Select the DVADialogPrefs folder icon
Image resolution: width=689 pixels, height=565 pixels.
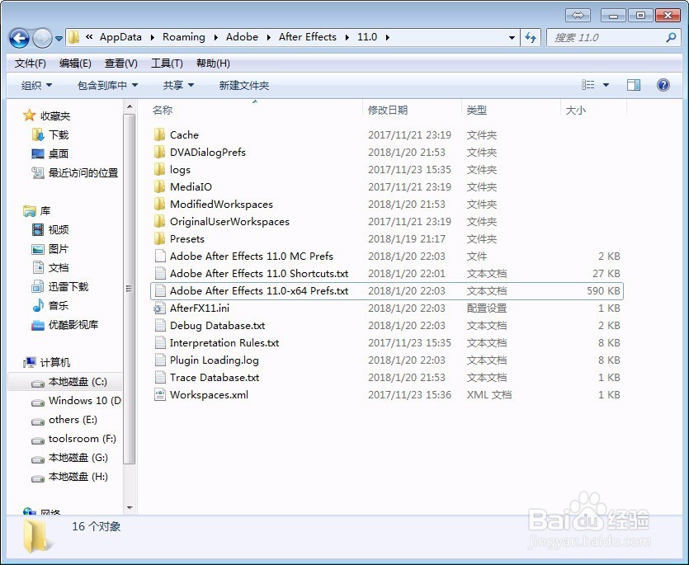pyautogui.click(x=159, y=152)
